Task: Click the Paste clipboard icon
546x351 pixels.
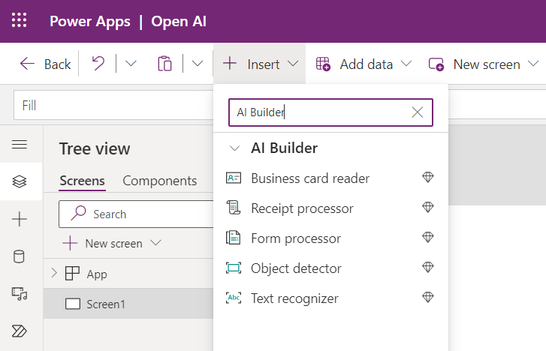Action: (x=164, y=64)
